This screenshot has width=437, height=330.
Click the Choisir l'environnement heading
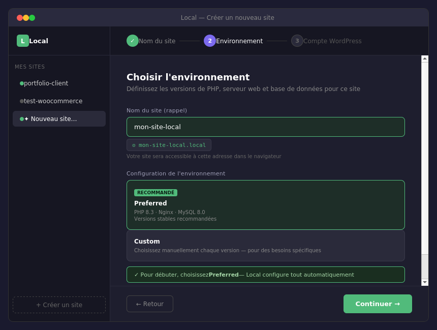(188, 77)
